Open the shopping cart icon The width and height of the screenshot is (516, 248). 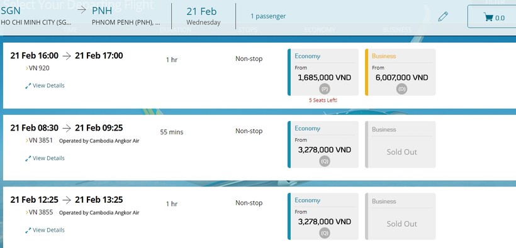point(488,17)
